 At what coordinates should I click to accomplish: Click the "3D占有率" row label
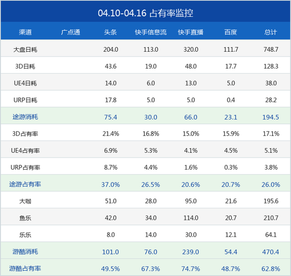25,134
